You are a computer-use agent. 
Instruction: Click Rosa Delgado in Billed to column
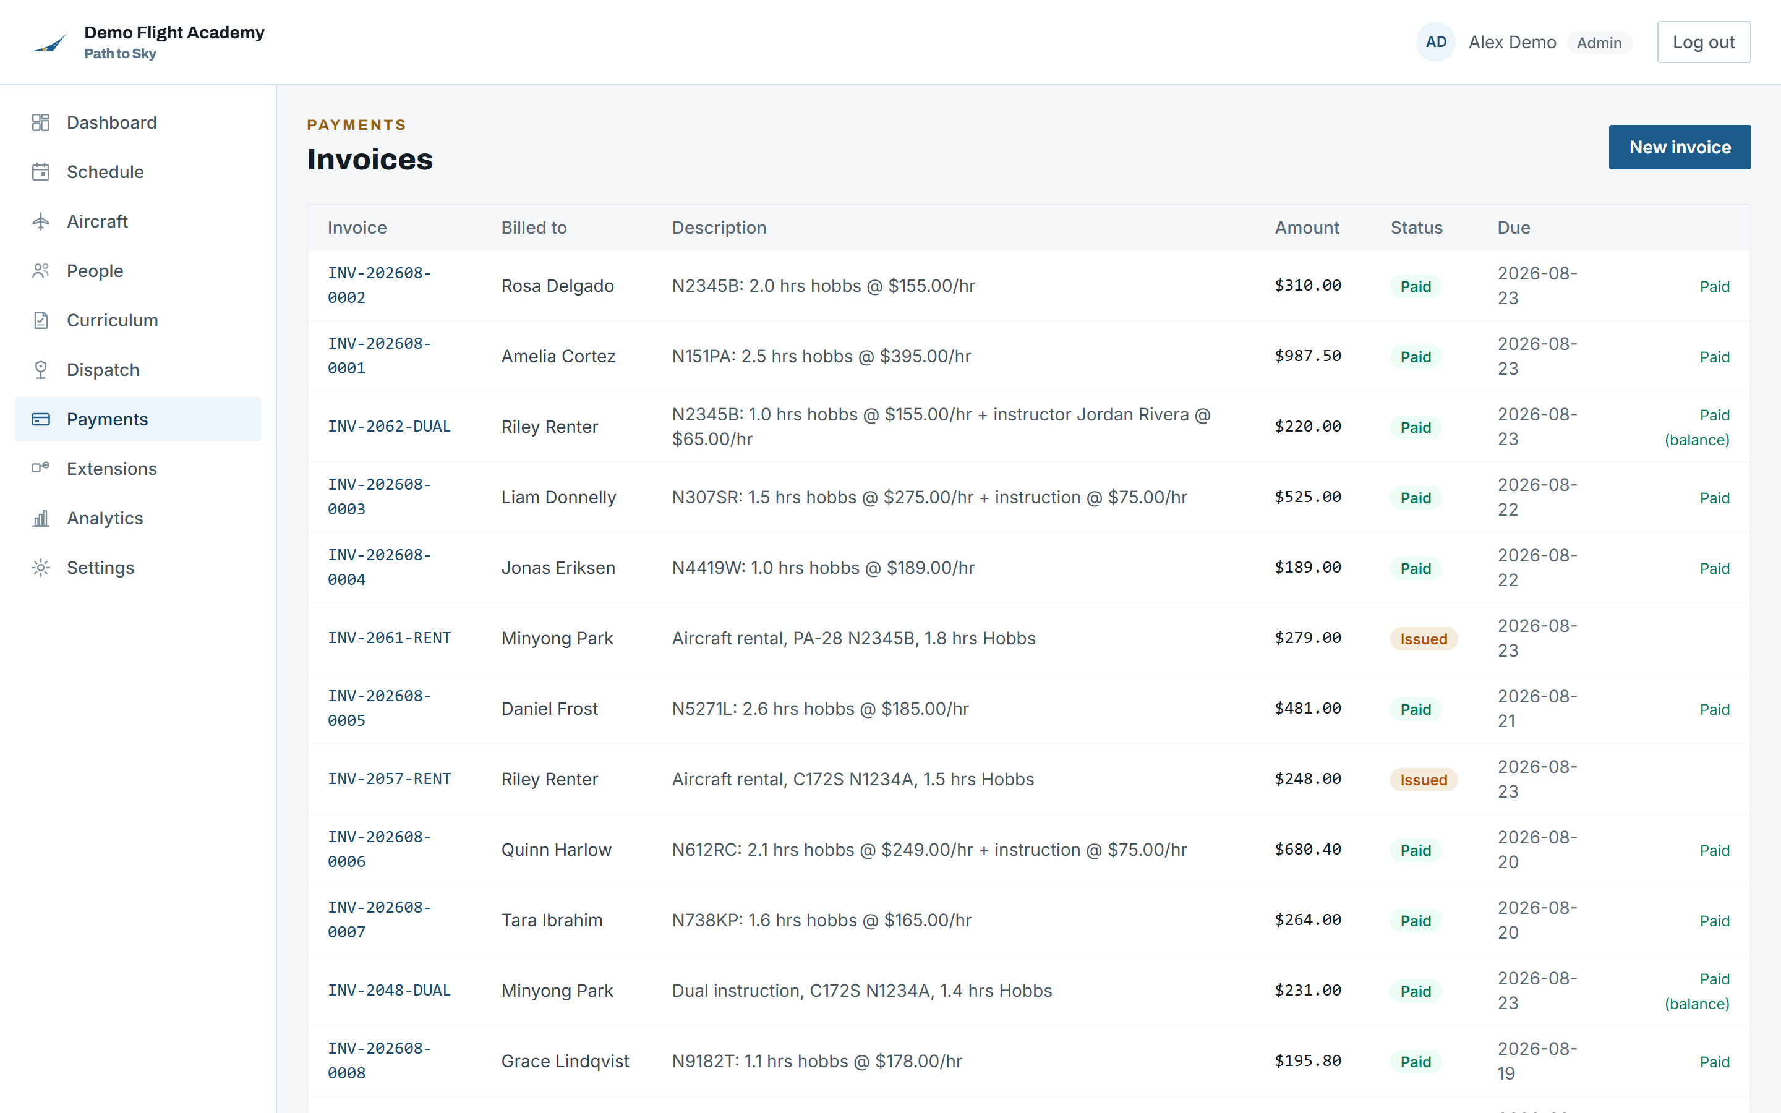tap(557, 286)
